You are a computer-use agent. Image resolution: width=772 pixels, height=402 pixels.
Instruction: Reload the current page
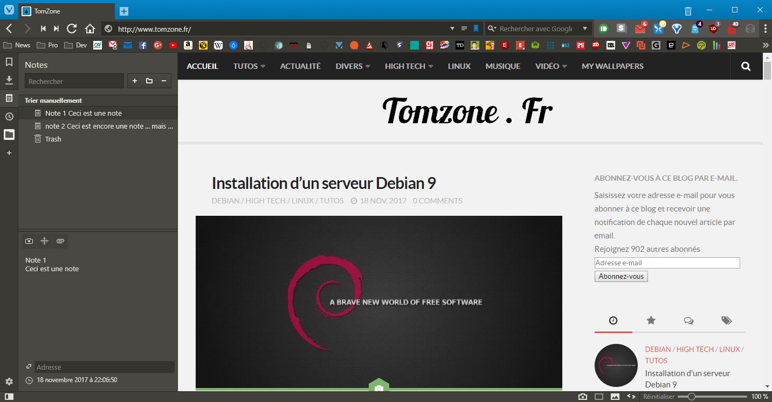tap(72, 29)
